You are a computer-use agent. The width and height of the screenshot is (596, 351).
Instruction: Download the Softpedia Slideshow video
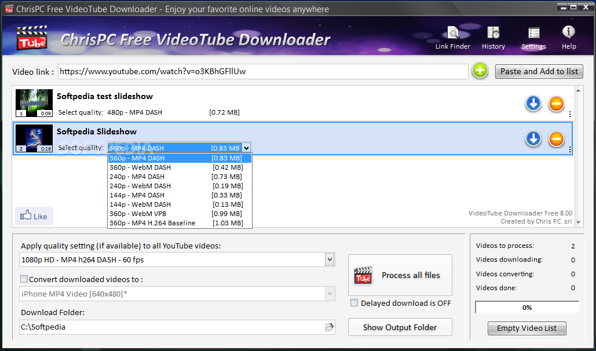tap(533, 139)
